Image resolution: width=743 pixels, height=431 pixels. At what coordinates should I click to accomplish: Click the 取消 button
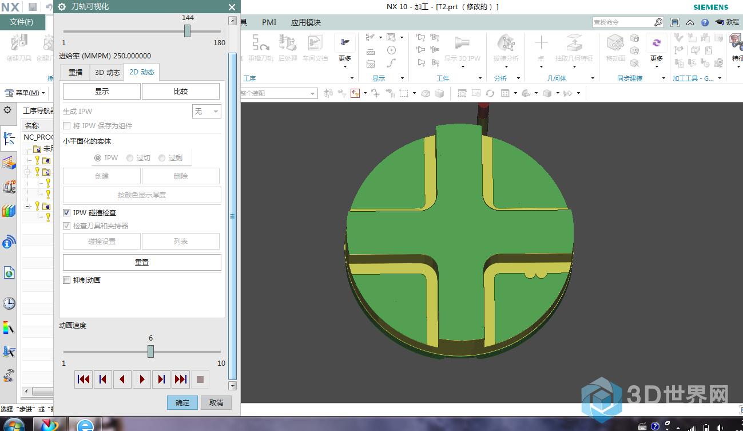click(x=216, y=402)
